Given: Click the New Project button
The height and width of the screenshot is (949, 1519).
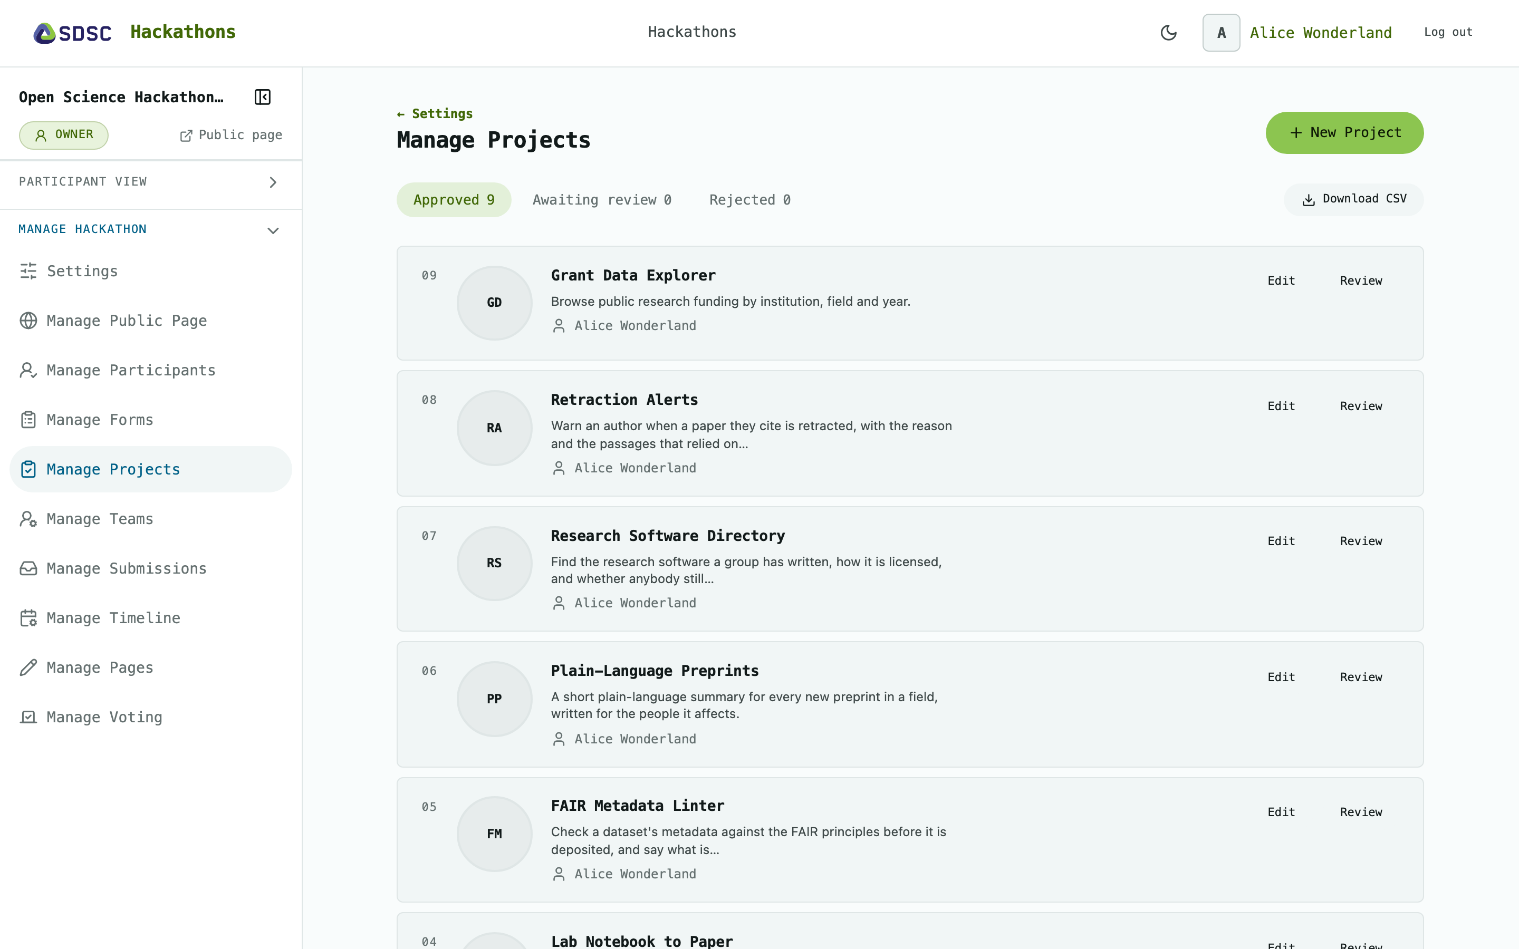Looking at the screenshot, I should [x=1344, y=133].
